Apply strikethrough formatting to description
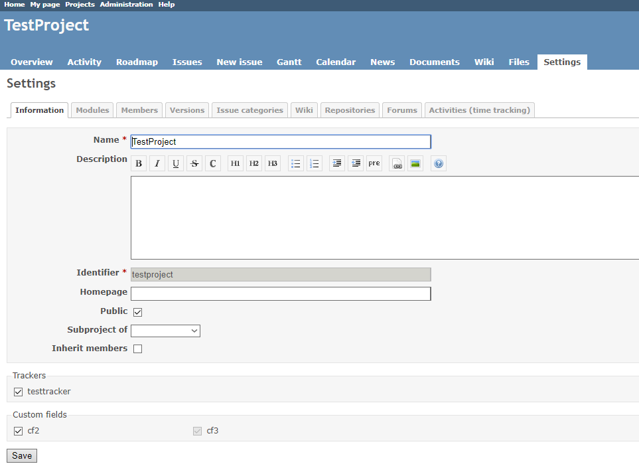Image resolution: width=639 pixels, height=470 pixels. [194, 163]
